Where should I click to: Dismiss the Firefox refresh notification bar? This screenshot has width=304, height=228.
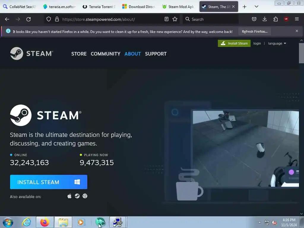[297, 31]
